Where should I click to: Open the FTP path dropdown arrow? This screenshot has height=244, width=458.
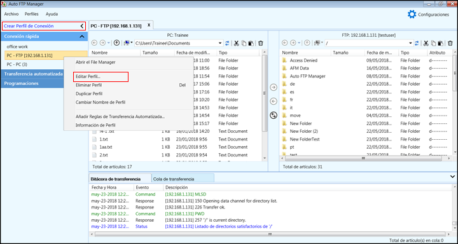[x=411, y=43]
